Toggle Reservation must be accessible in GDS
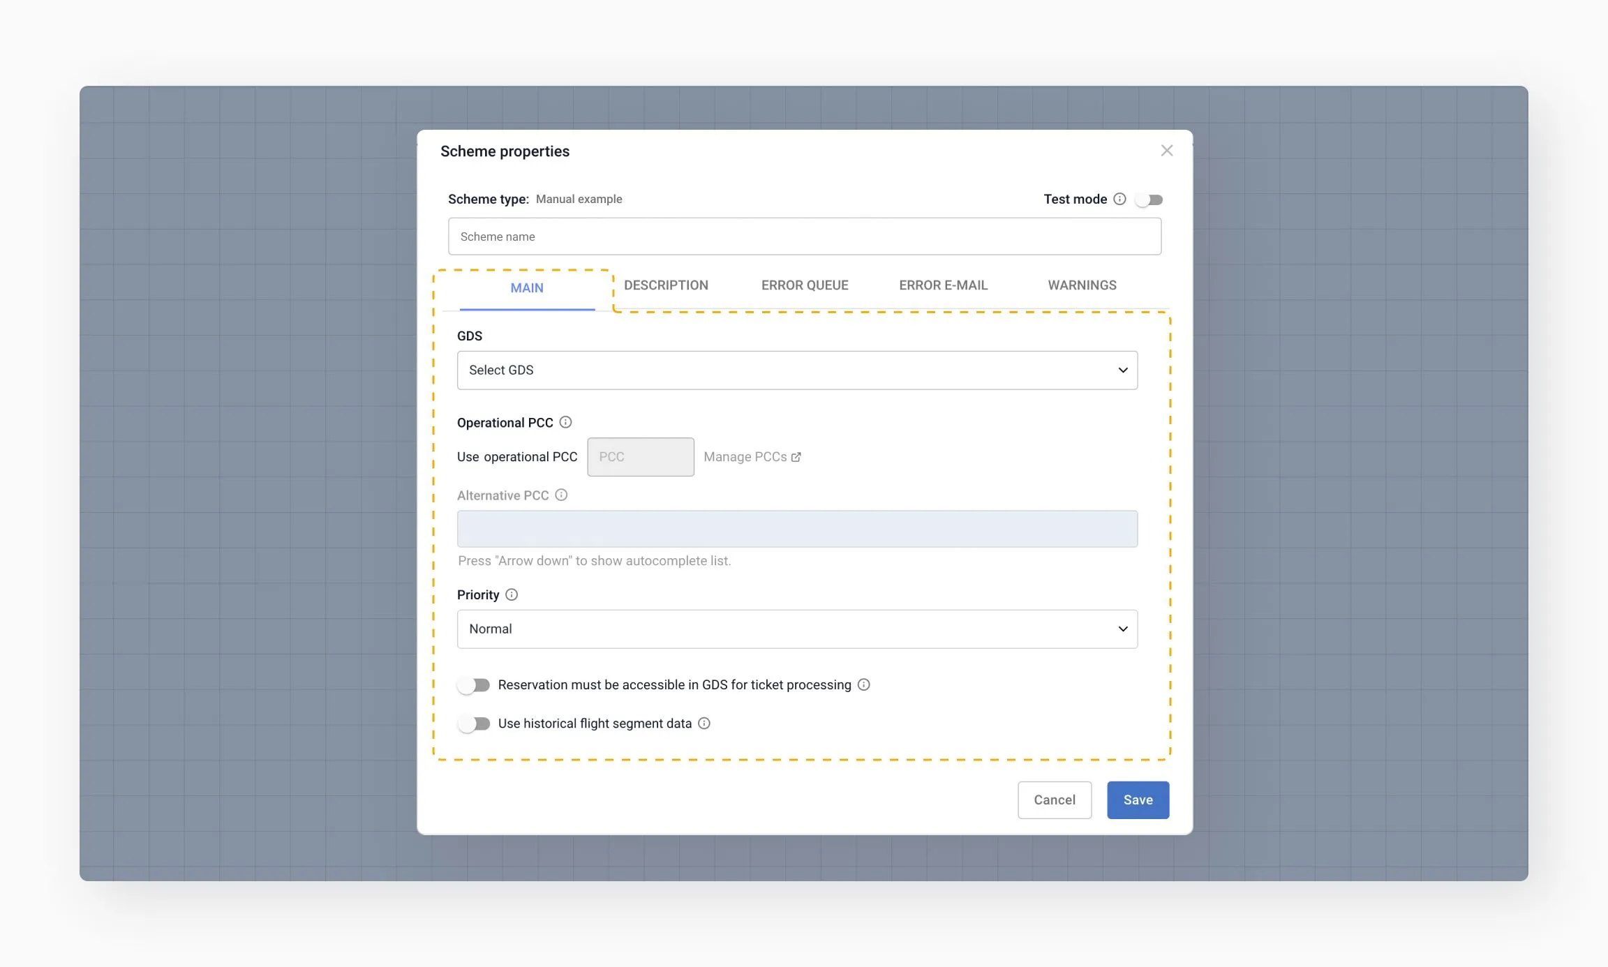The image size is (1608, 967). pos(475,685)
